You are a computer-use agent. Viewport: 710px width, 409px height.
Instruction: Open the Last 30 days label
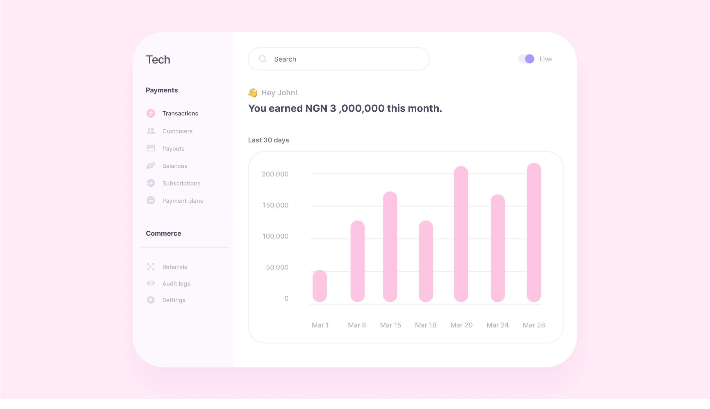pyautogui.click(x=268, y=140)
